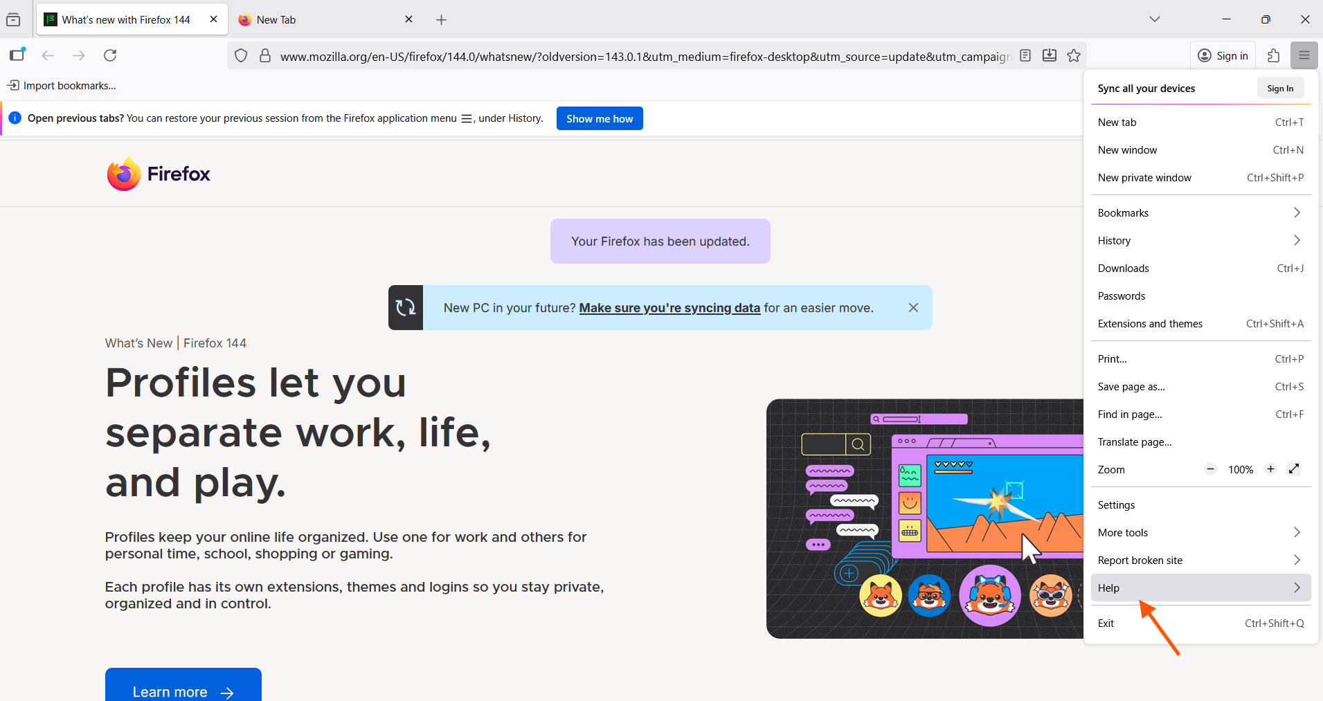The height and width of the screenshot is (701, 1323).
Task: Select the 'What's new with Firefox 144' tab
Action: [x=132, y=19]
